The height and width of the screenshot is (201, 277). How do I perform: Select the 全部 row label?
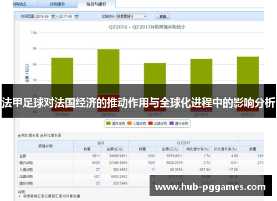[x=23, y=156]
